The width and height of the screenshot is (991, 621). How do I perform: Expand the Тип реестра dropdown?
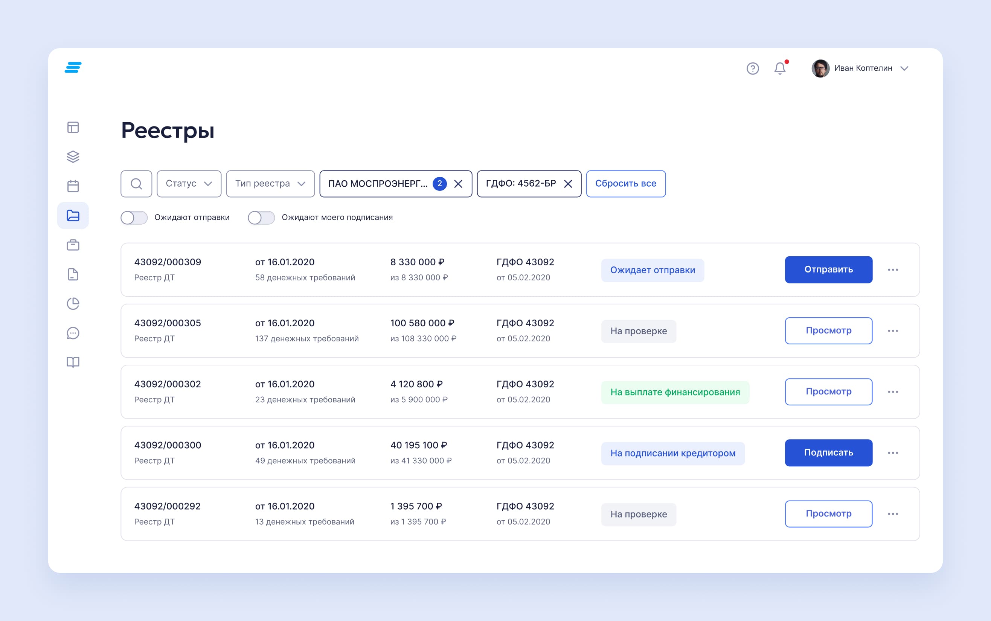click(270, 184)
